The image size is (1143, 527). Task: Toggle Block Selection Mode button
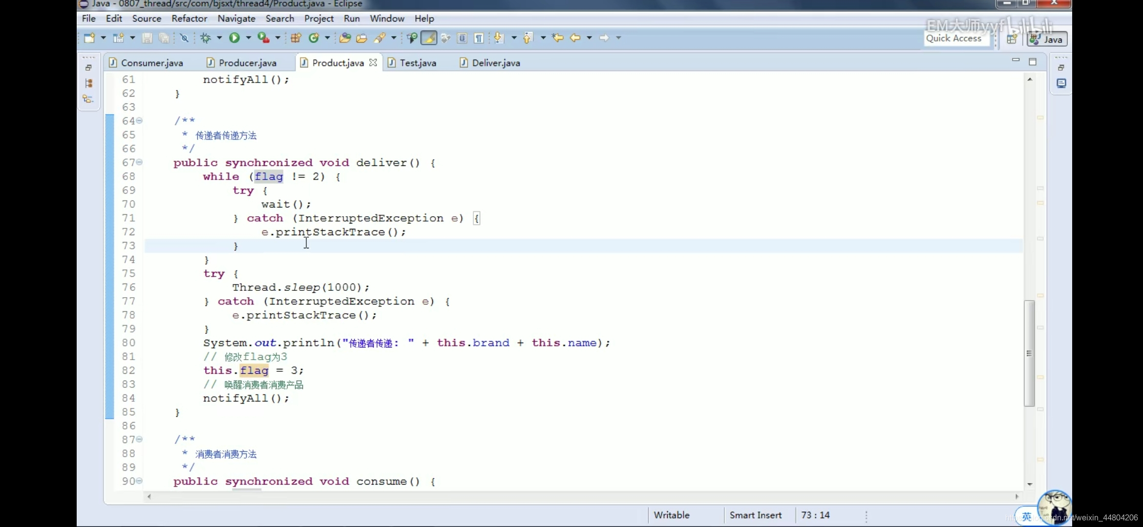coord(462,38)
